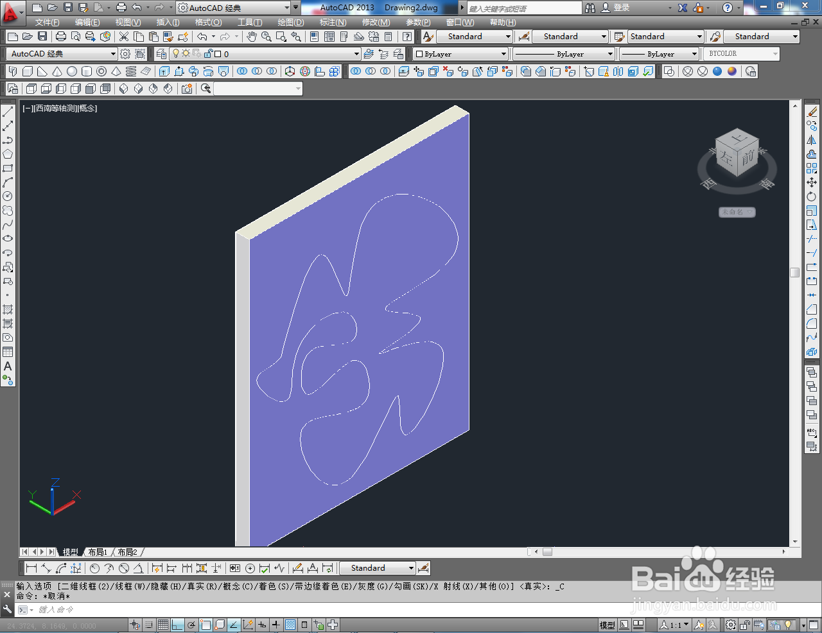Click the Erase tool in Modify toolbar
The image size is (822, 633).
click(x=812, y=112)
